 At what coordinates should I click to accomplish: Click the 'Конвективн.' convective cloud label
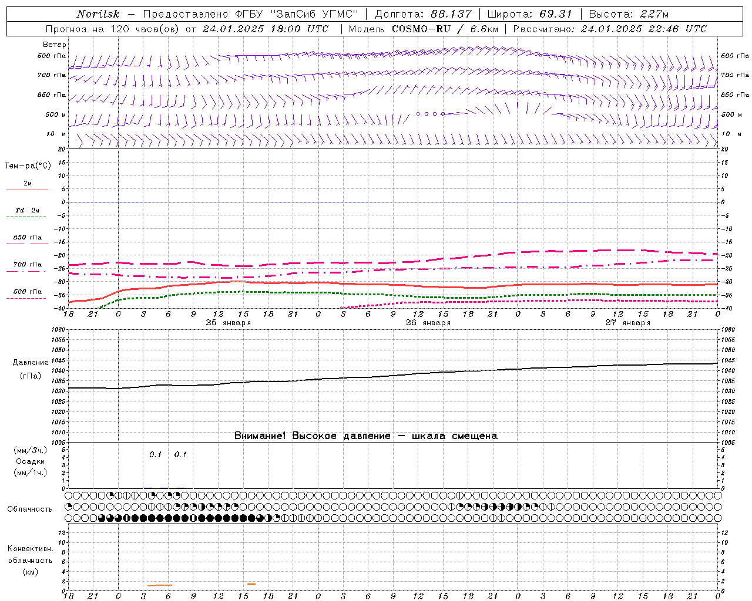pos(30,549)
